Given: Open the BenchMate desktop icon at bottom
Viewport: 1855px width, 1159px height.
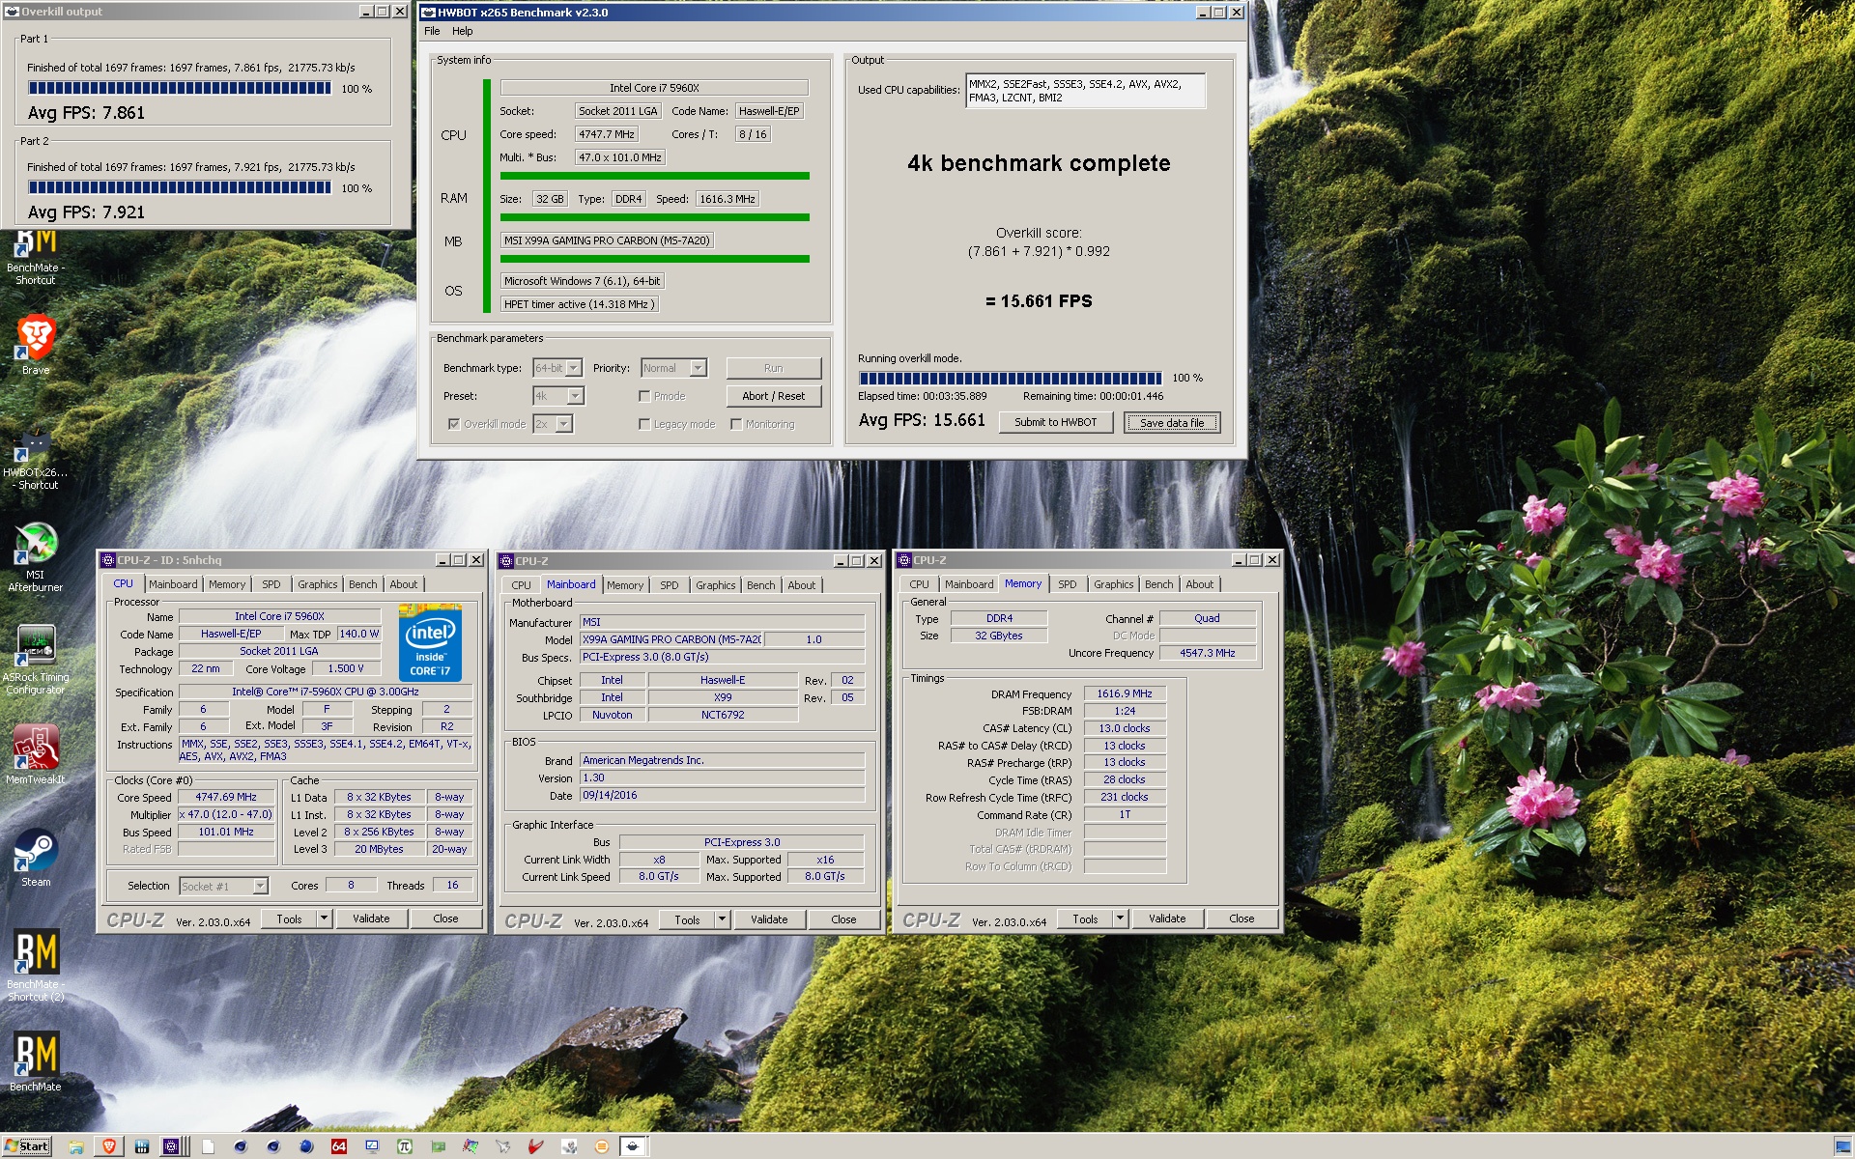Looking at the screenshot, I should pos(36,1062).
